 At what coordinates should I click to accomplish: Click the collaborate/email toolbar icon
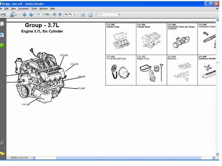tap(13, 15)
